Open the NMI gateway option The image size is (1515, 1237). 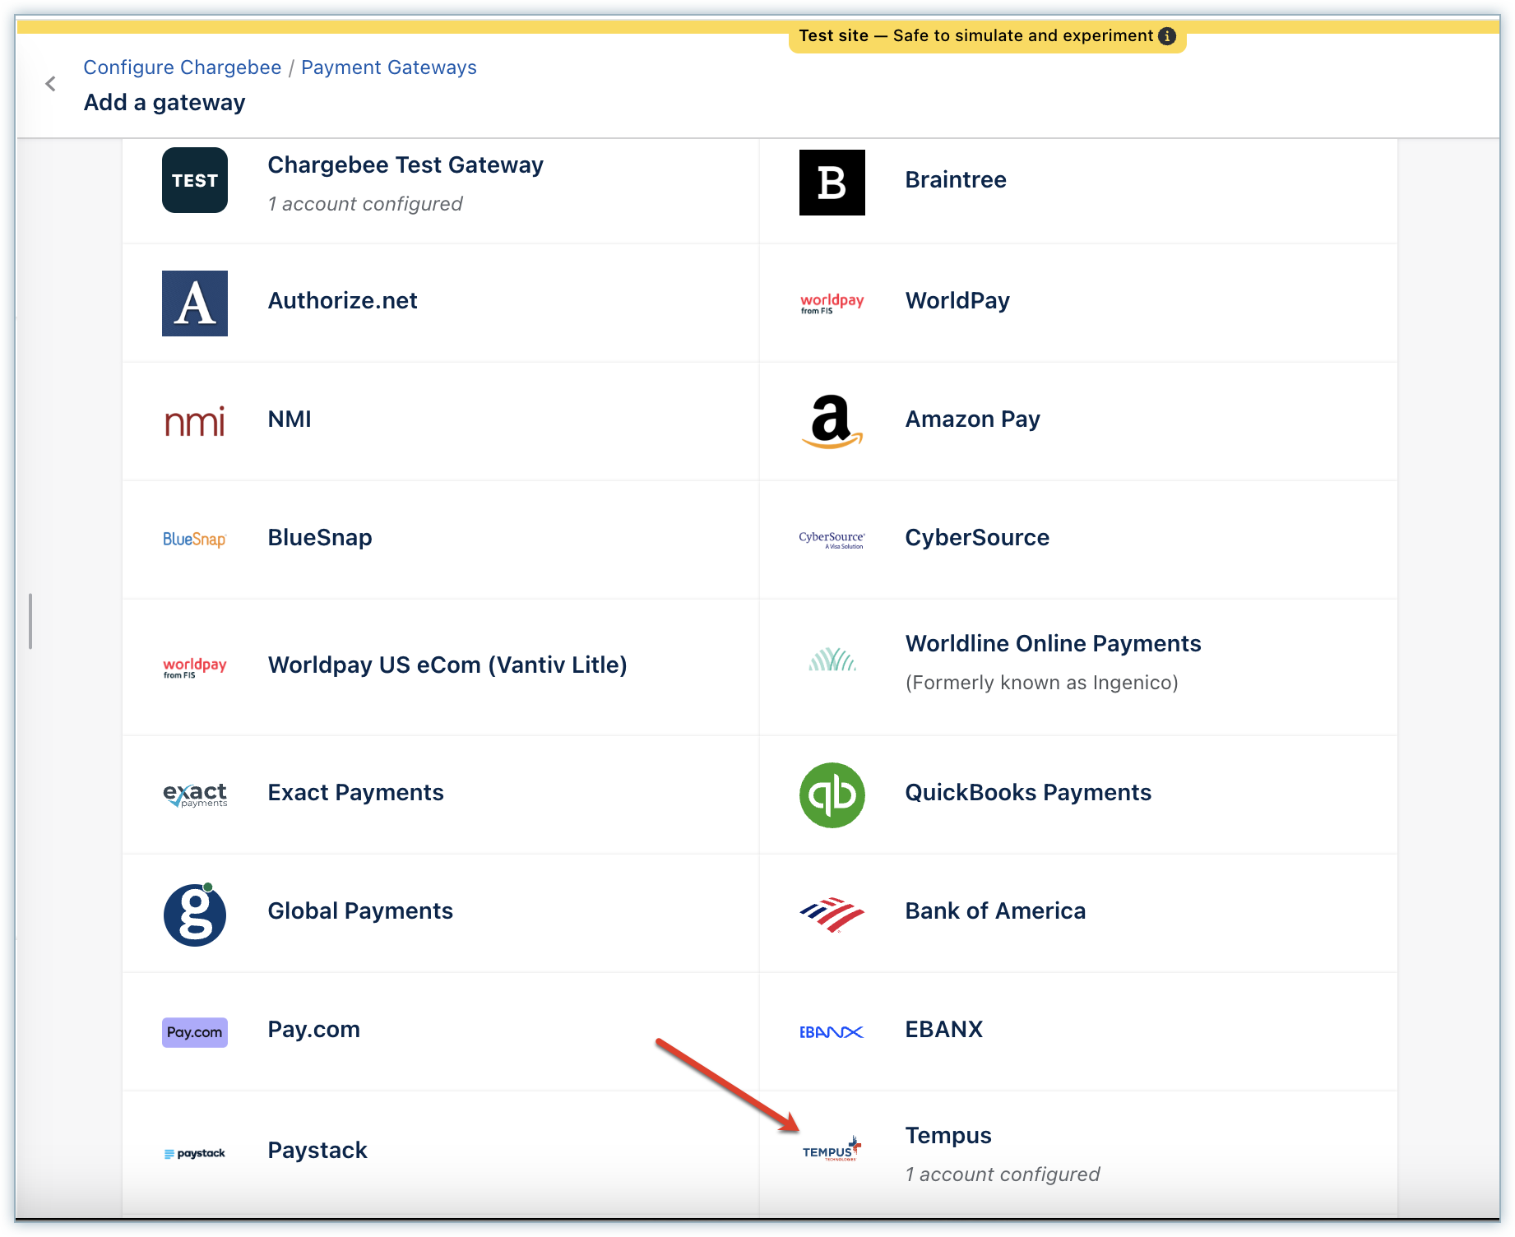pyautogui.click(x=290, y=419)
